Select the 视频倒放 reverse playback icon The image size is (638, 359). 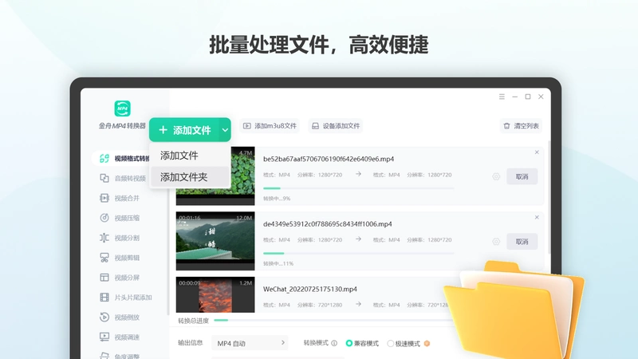tap(104, 317)
